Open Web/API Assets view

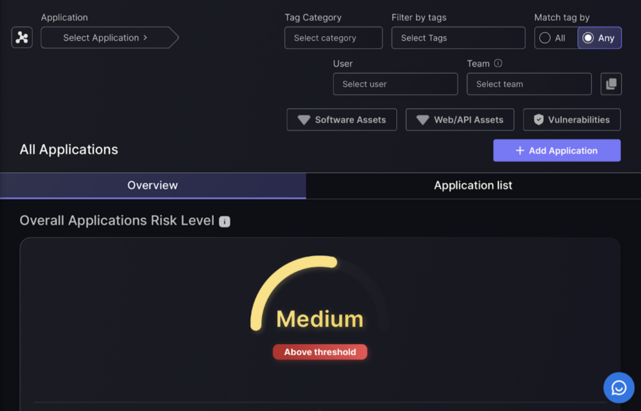460,119
